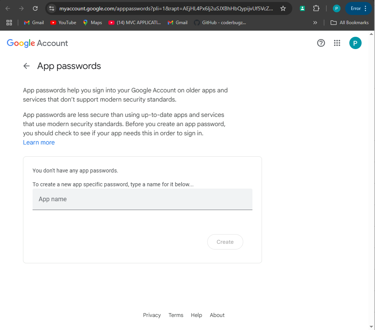The image size is (375, 330).
Task: Open Privacy footer link
Action: tap(152, 315)
